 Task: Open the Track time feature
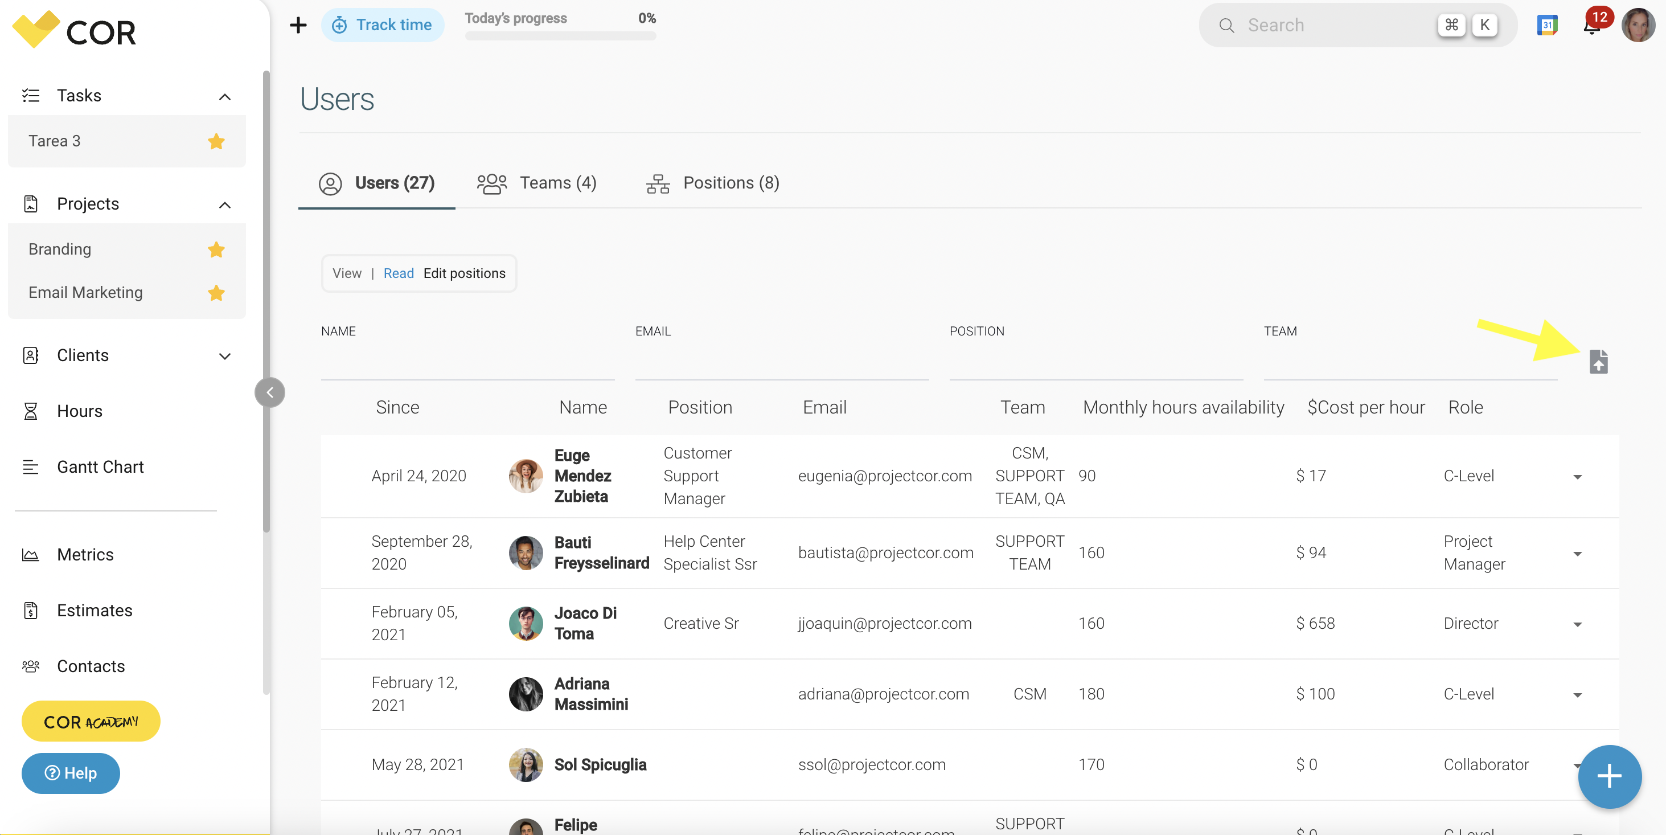coord(383,24)
